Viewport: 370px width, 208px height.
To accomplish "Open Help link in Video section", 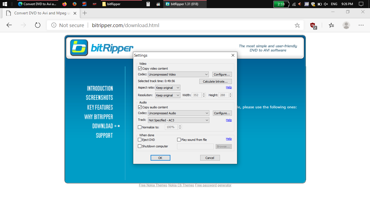I will [x=229, y=87].
